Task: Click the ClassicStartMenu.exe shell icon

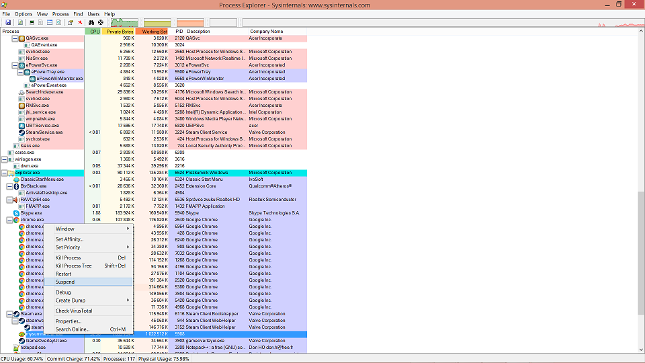Action: click(16, 179)
